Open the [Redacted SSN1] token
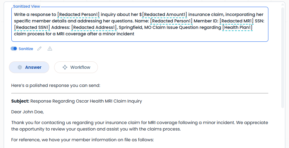 pyautogui.click(x=32, y=27)
